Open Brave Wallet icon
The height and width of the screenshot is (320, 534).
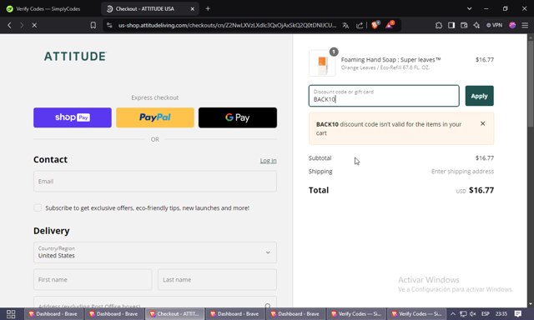point(464,25)
